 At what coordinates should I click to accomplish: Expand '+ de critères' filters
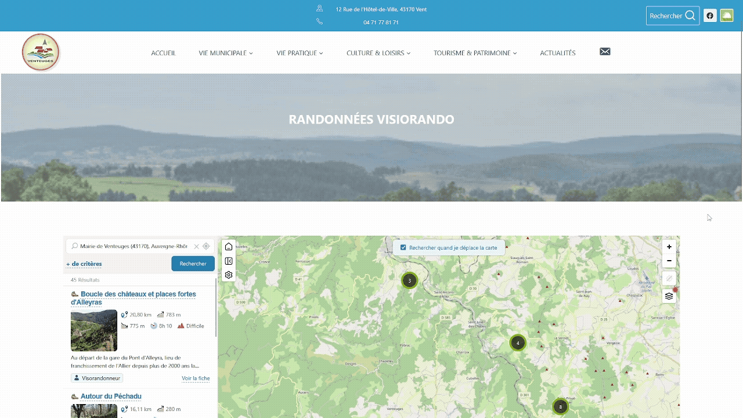click(84, 264)
